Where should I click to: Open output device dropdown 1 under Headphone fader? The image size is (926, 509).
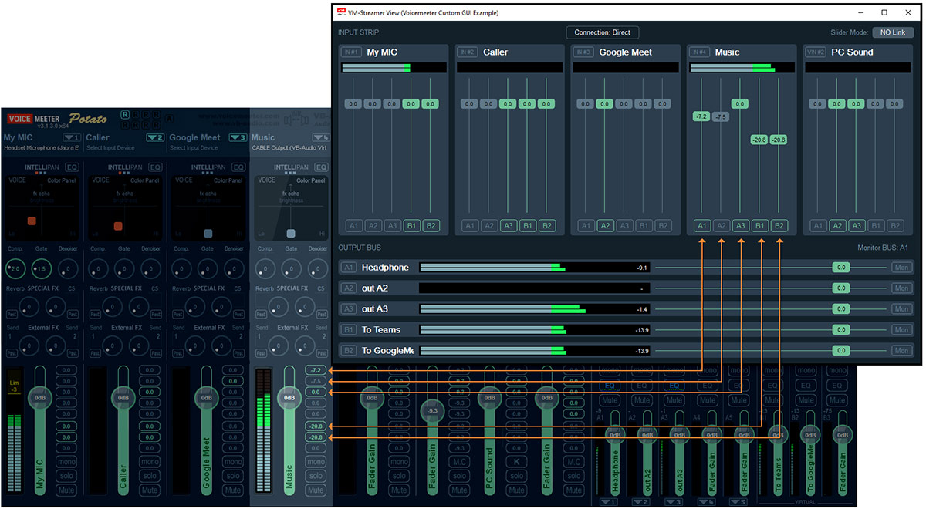[610, 503]
